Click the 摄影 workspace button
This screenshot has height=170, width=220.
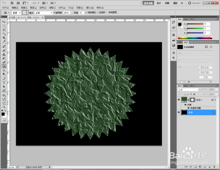pos(175,3)
